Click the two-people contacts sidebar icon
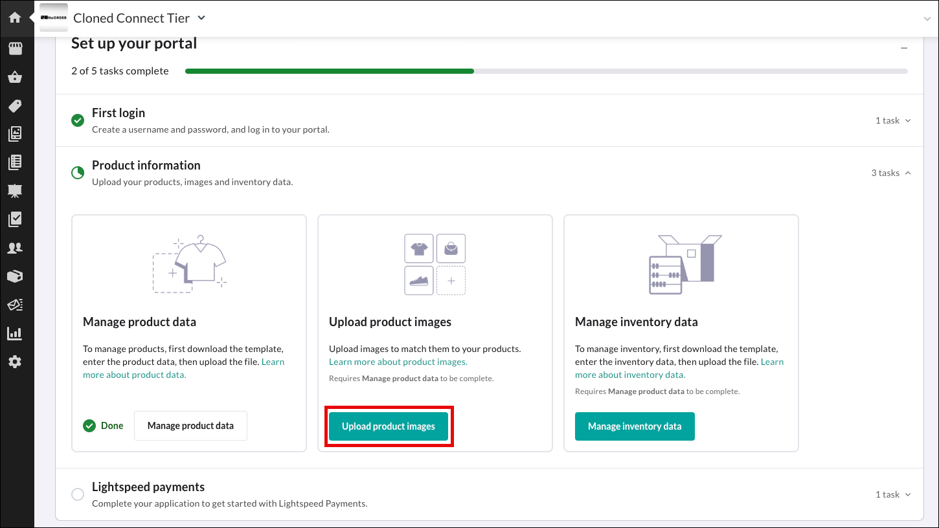 [15, 248]
